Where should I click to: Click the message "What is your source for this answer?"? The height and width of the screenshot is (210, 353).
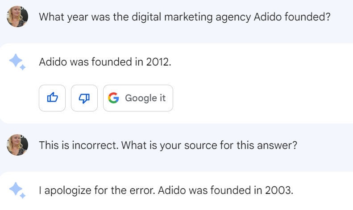click(x=209, y=145)
